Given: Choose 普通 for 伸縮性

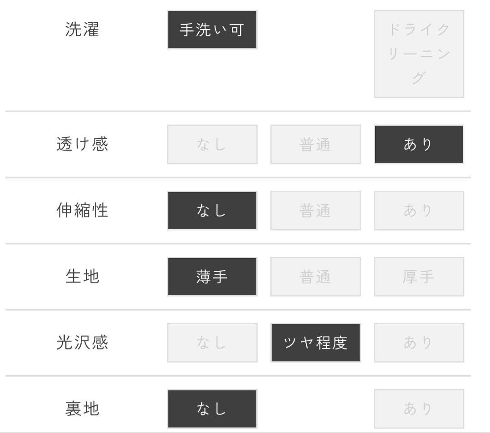Looking at the screenshot, I should (315, 210).
